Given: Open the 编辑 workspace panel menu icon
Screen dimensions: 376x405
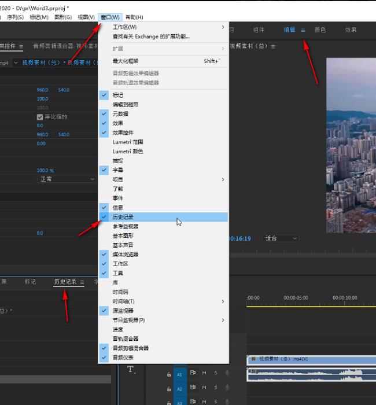Looking at the screenshot, I should pyautogui.click(x=303, y=30).
